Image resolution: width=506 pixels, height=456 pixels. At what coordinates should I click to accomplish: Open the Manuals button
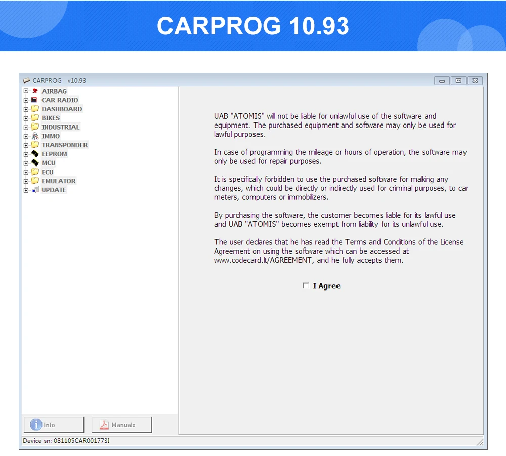(x=121, y=425)
